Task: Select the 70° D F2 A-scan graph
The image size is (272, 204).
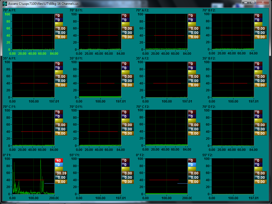Action: coord(233,128)
